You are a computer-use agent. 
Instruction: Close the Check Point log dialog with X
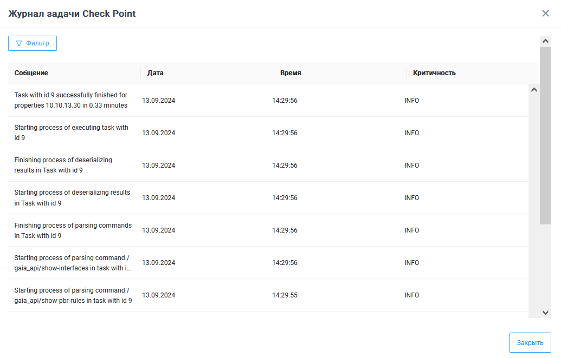[x=545, y=14]
